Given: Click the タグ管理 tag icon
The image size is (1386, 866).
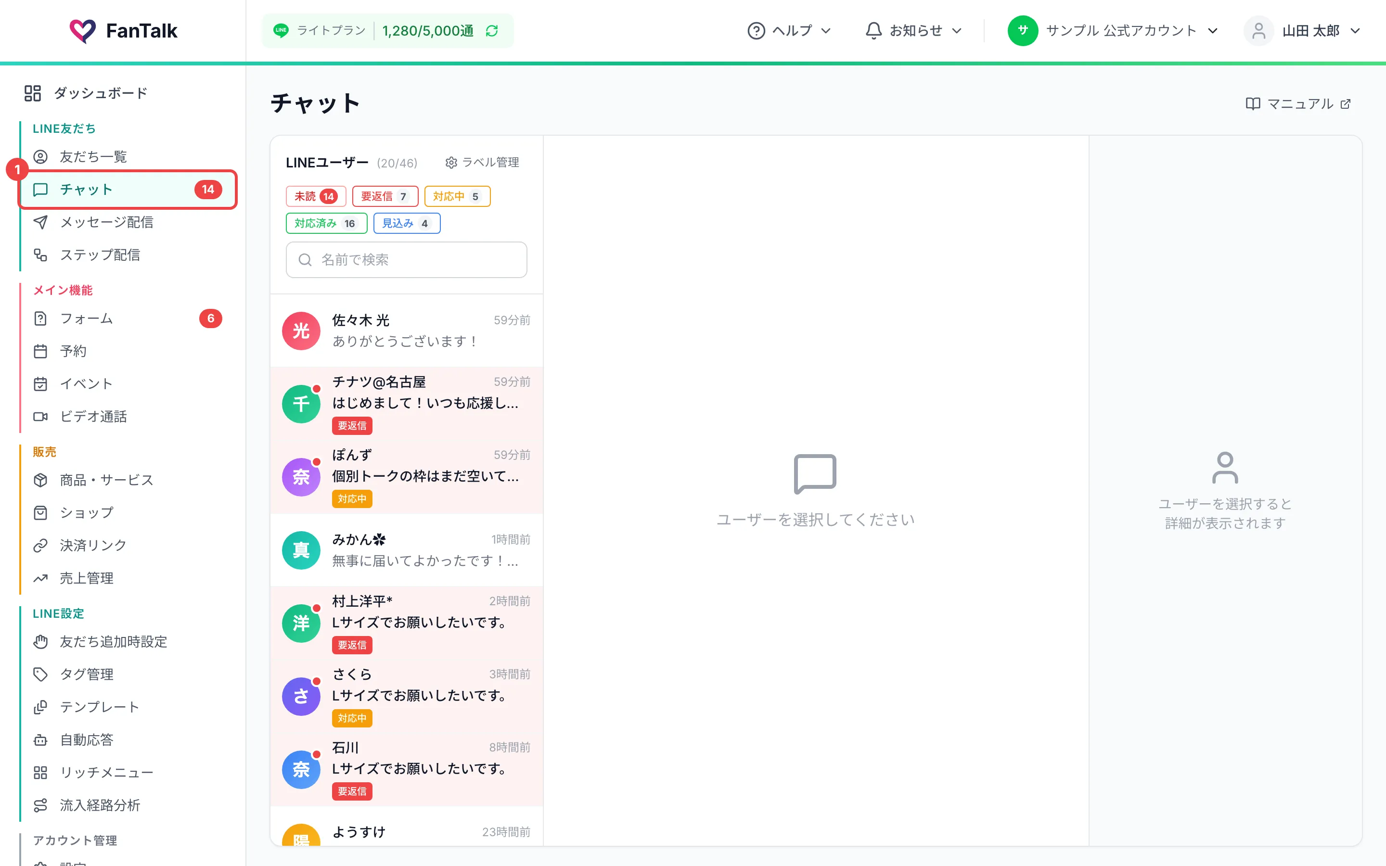Looking at the screenshot, I should point(40,674).
